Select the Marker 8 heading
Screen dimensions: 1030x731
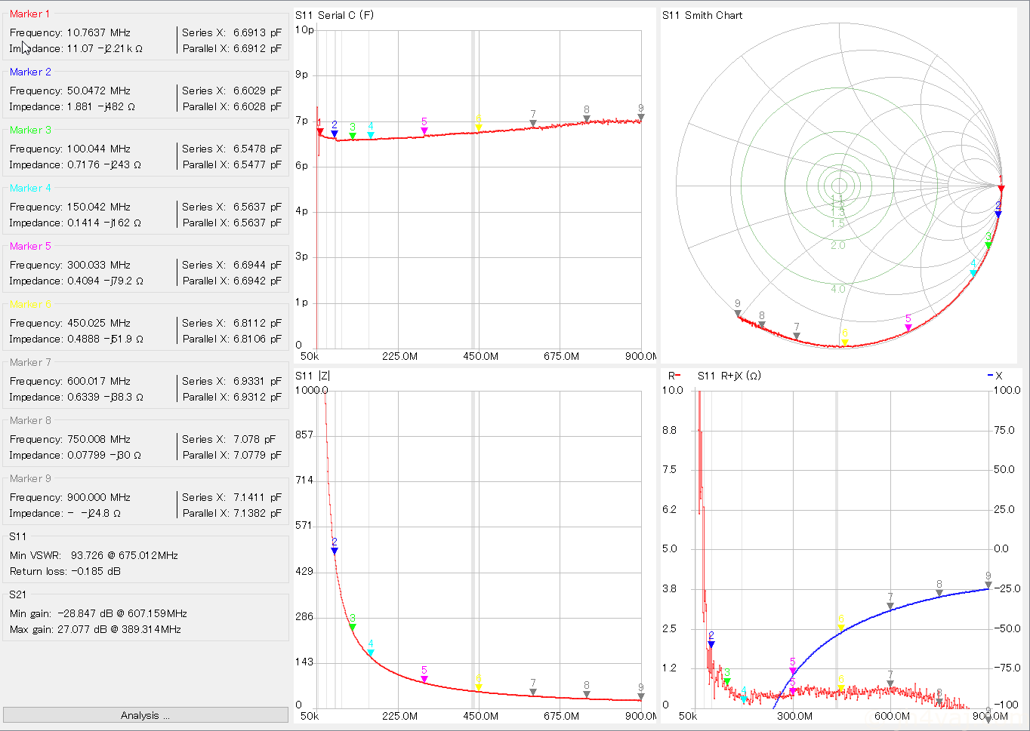click(x=30, y=420)
